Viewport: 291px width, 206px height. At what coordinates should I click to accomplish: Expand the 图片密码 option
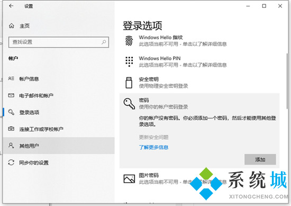point(199,178)
